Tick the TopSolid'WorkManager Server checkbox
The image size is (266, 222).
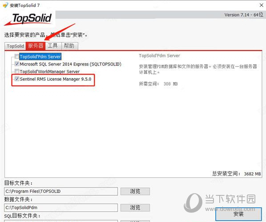coord(17,71)
